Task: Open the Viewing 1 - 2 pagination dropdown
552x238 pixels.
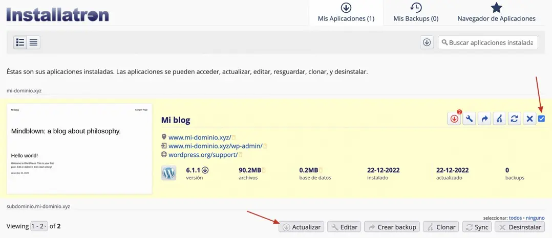Action: (x=39, y=226)
